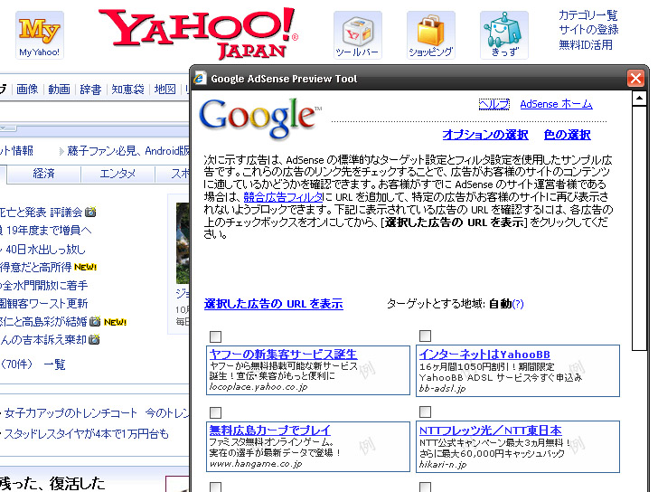The image size is (658, 492).
Task: Switch to the 経済 news tab
Action: pyautogui.click(x=43, y=174)
